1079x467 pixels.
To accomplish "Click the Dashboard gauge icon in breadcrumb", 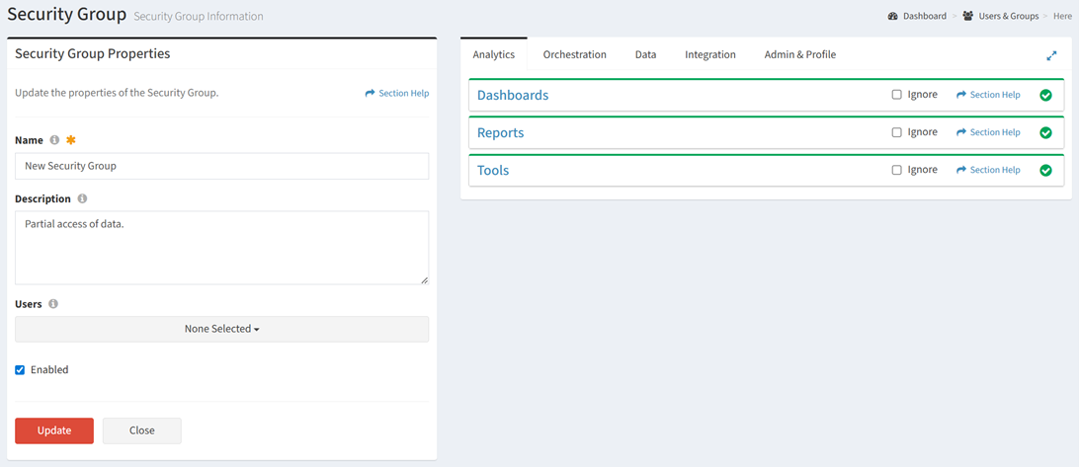I will coord(893,16).
